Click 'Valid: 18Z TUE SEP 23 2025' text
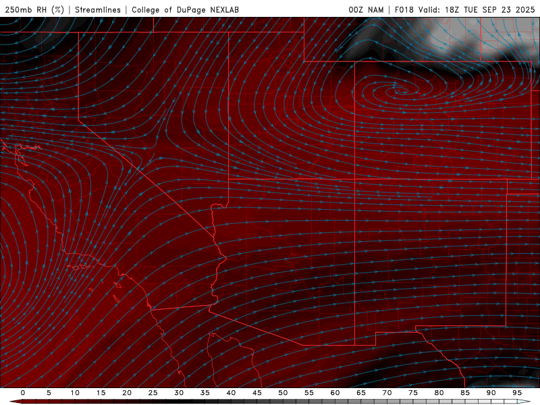This screenshot has width=540, height=405. pyautogui.click(x=477, y=9)
